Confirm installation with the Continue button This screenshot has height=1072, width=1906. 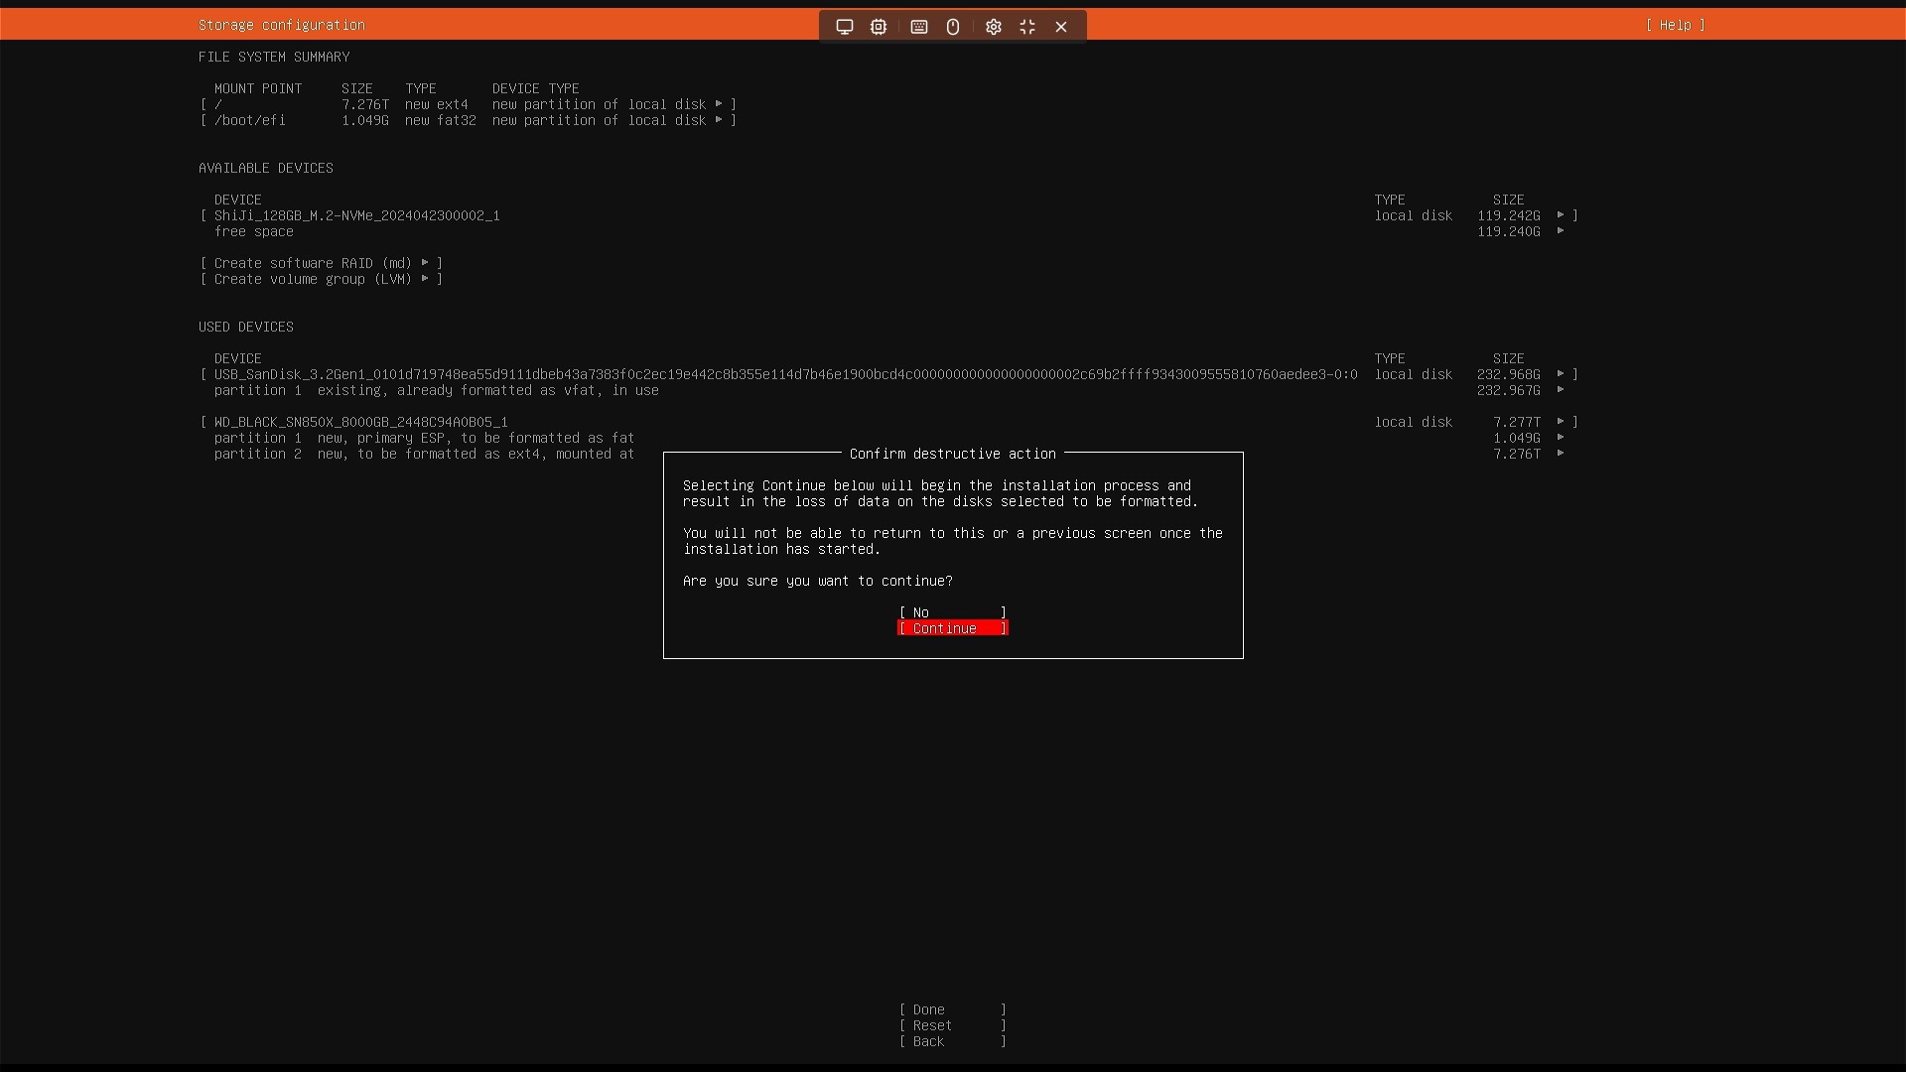[952, 628]
